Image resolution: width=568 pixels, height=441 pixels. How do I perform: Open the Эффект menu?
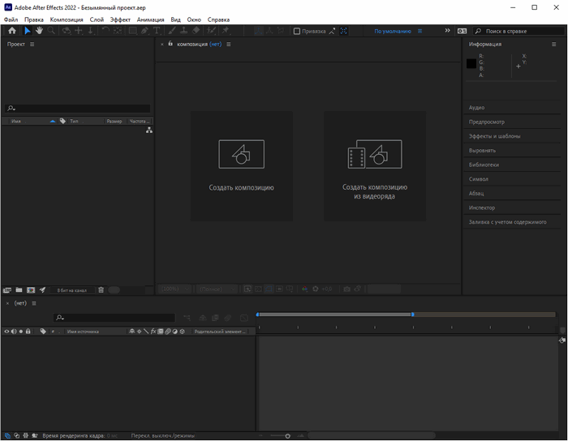(x=120, y=19)
